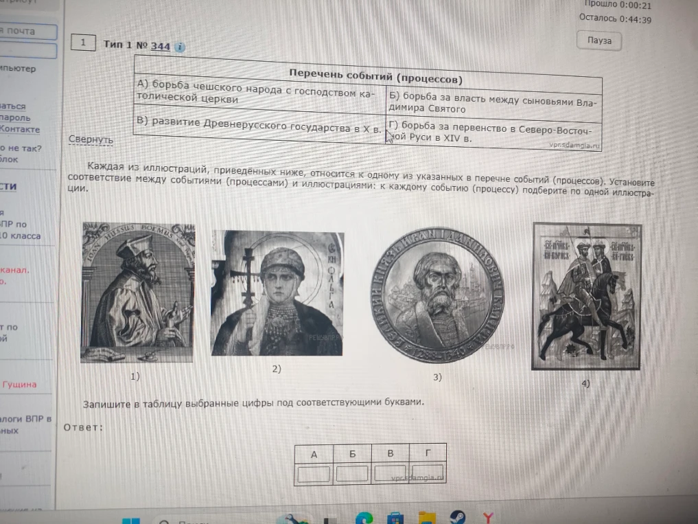The image size is (698, 524).
Task: Click the Пауза button
Action: point(598,41)
